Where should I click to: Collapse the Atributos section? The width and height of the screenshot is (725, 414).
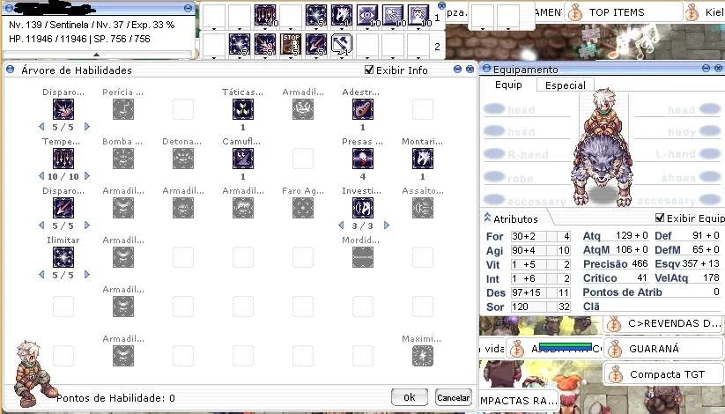point(487,218)
